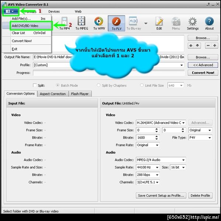Open the Settings gear

coord(193,24)
